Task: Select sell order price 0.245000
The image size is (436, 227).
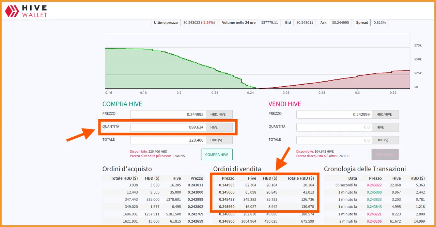Action: click(x=227, y=192)
